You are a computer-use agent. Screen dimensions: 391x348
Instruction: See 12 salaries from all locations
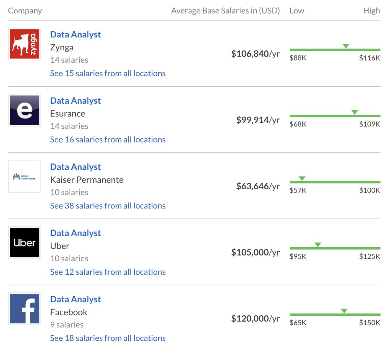(x=108, y=272)
